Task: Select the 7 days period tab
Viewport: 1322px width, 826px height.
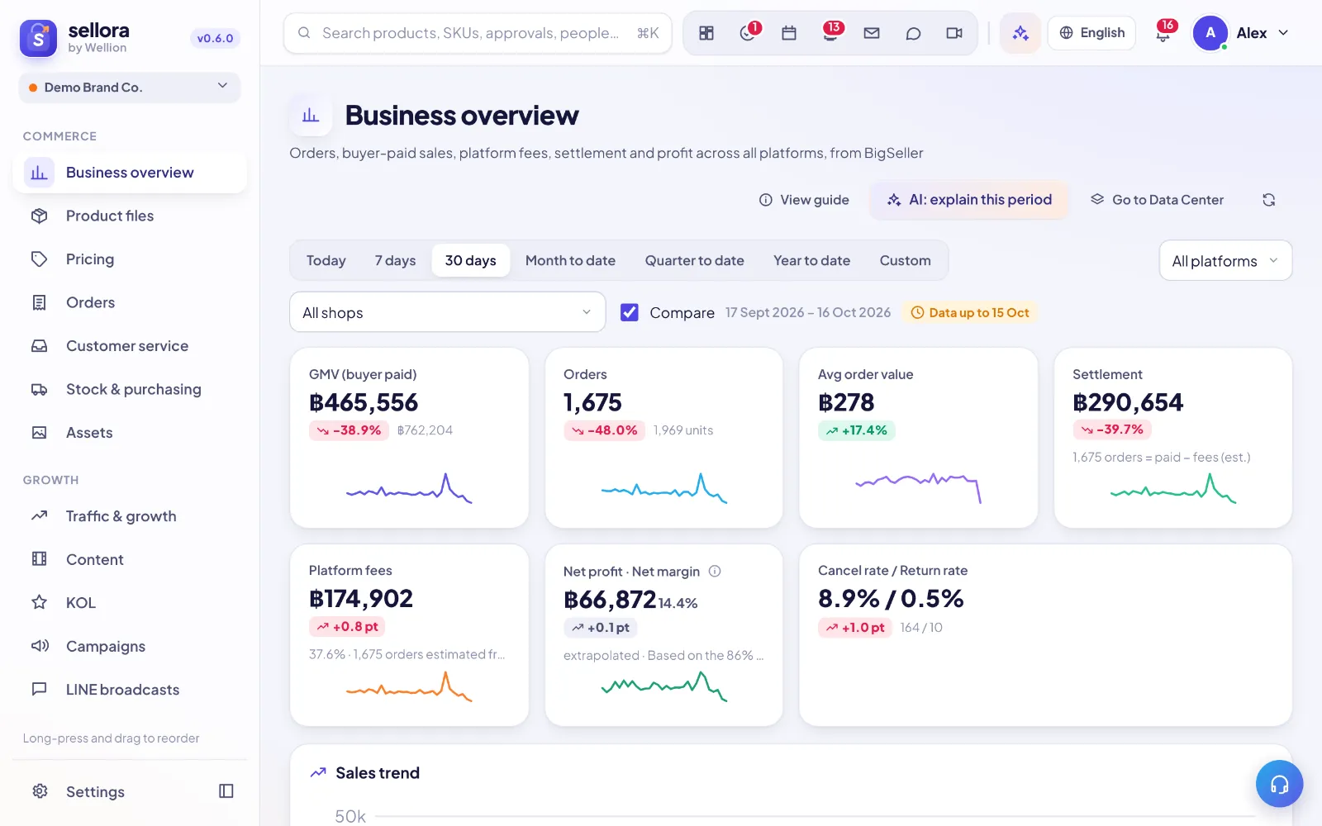Action: click(395, 261)
